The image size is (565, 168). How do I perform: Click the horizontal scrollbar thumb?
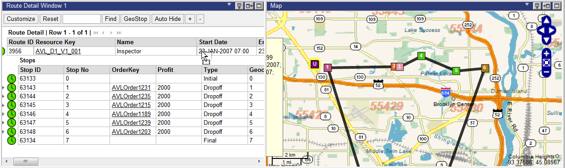pyautogui.click(x=26, y=162)
